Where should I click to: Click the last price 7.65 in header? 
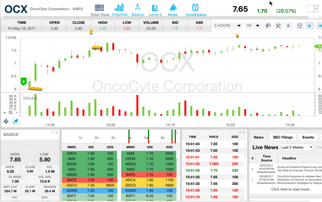tap(240, 9)
